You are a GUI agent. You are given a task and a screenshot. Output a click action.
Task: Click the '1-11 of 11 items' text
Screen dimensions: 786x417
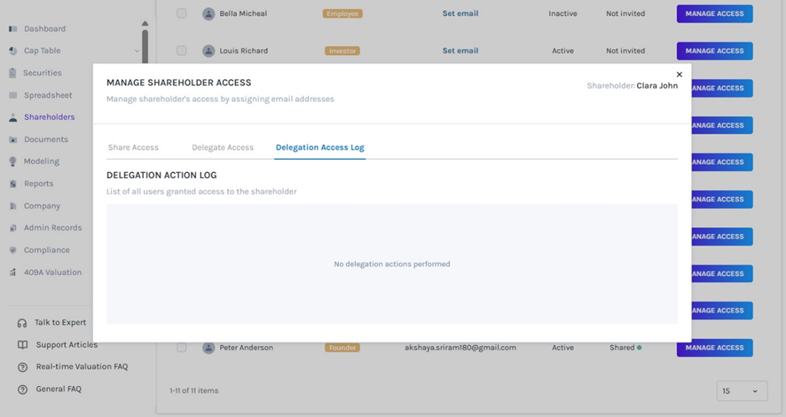[194, 390]
